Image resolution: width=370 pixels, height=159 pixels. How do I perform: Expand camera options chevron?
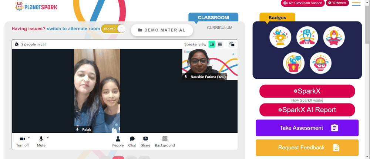(29, 137)
